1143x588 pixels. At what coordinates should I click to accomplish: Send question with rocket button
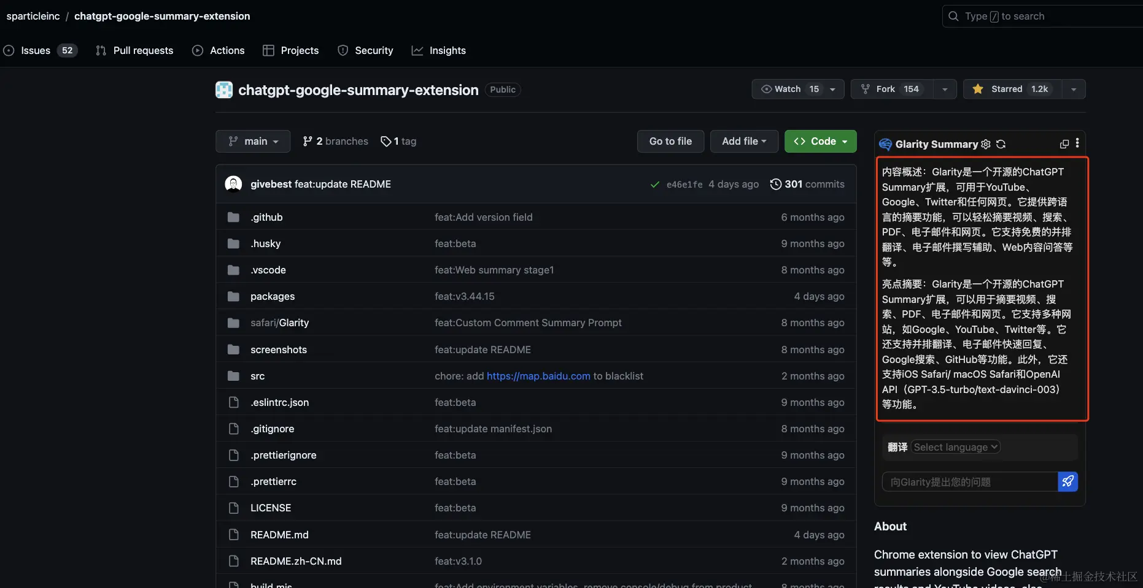pyautogui.click(x=1068, y=481)
